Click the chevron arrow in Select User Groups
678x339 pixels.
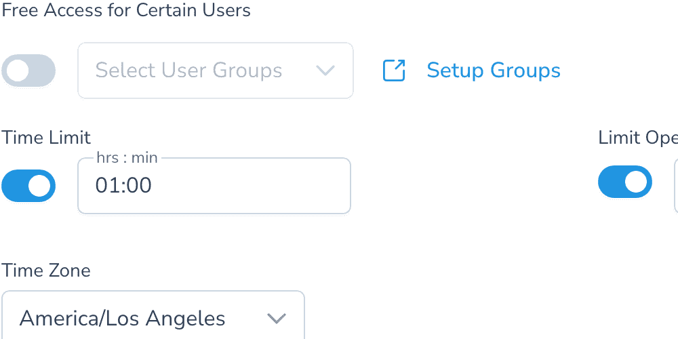tap(325, 71)
